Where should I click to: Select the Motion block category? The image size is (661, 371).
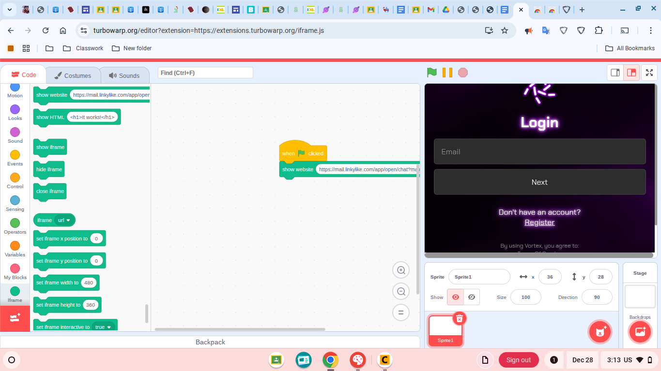tap(15, 90)
